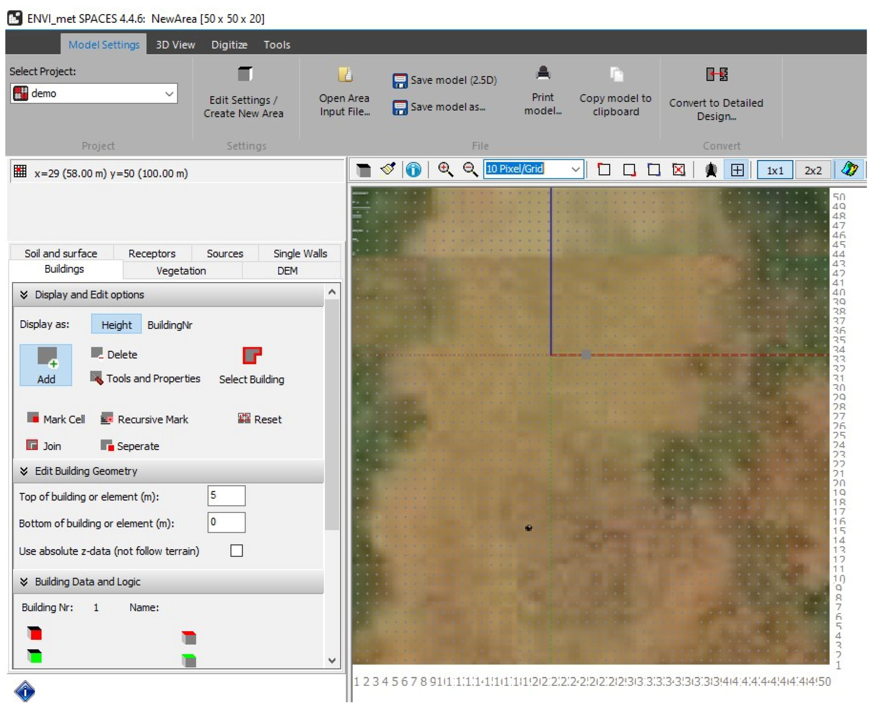Open the Pixel/Grid zoom dropdown

point(575,169)
